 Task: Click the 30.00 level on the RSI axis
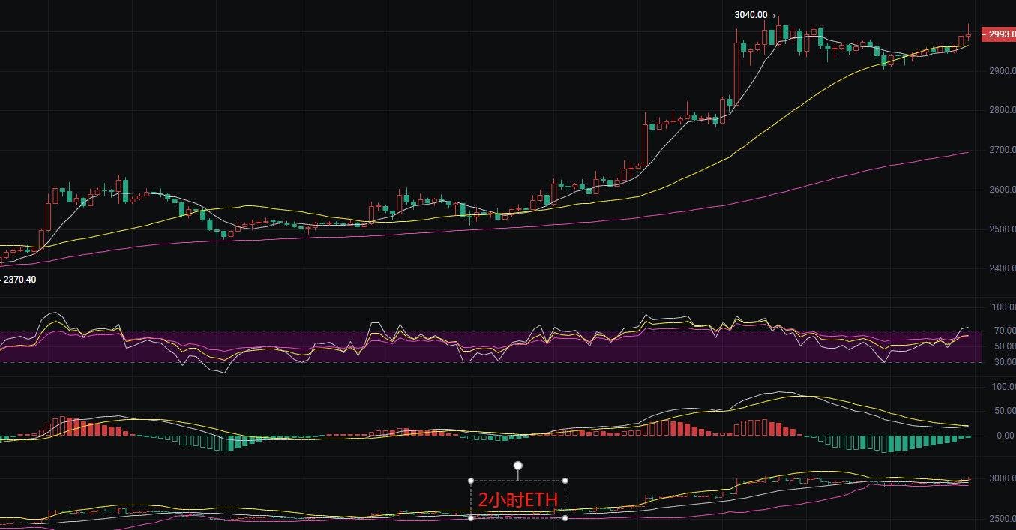point(1003,362)
